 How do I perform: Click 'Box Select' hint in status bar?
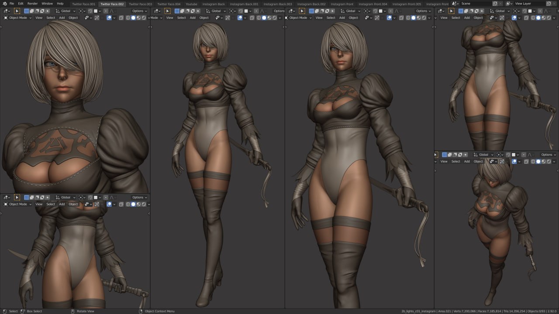pyautogui.click(x=35, y=311)
